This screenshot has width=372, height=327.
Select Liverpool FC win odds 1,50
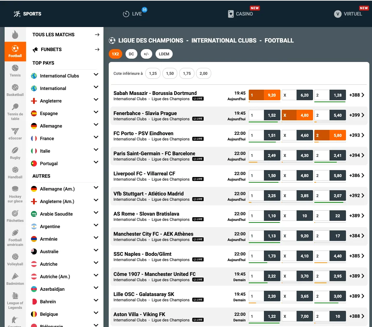pos(264,176)
